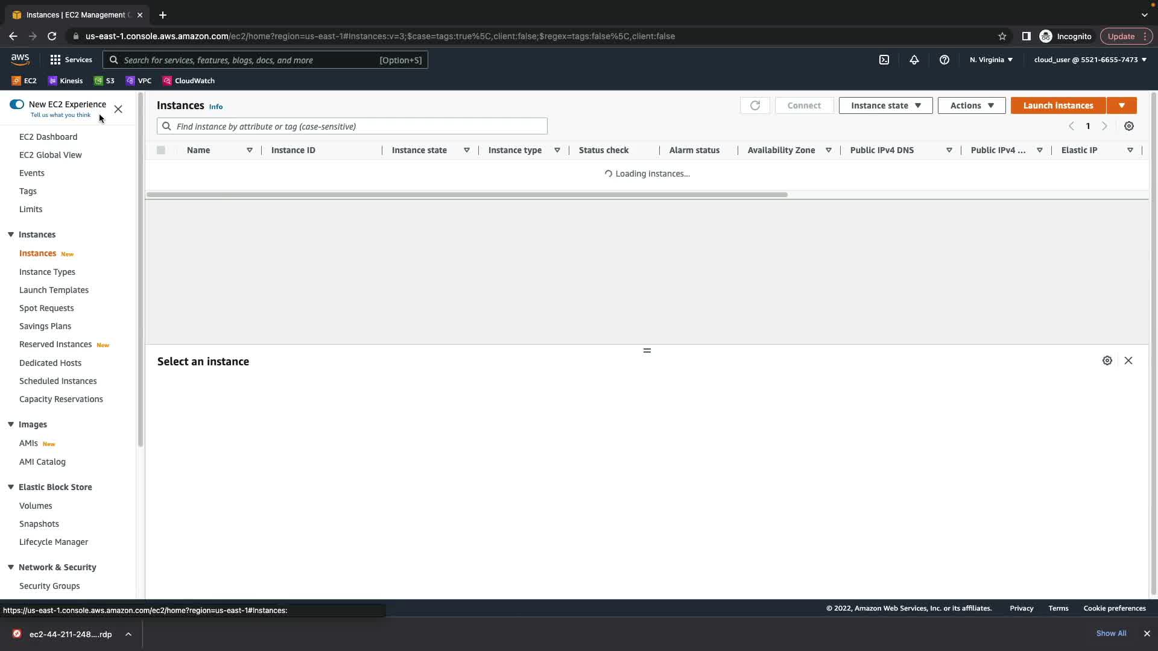The width and height of the screenshot is (1158, 651).
Task: Open the Actions dropdown
Action: pyautogui.click(x=971, y=105)
